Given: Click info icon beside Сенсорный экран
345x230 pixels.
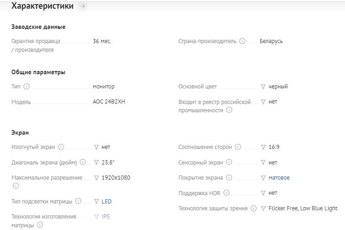Looking at the screenshot, I should click(x=229, y=162).
